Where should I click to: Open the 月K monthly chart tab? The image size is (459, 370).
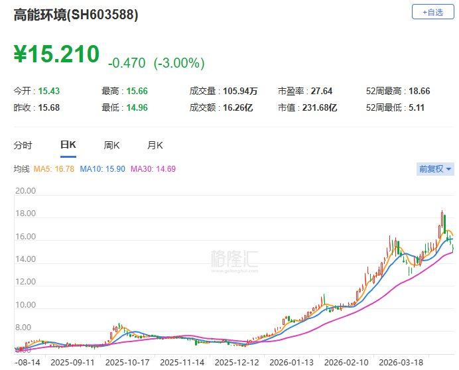click(x=155, y=145)
